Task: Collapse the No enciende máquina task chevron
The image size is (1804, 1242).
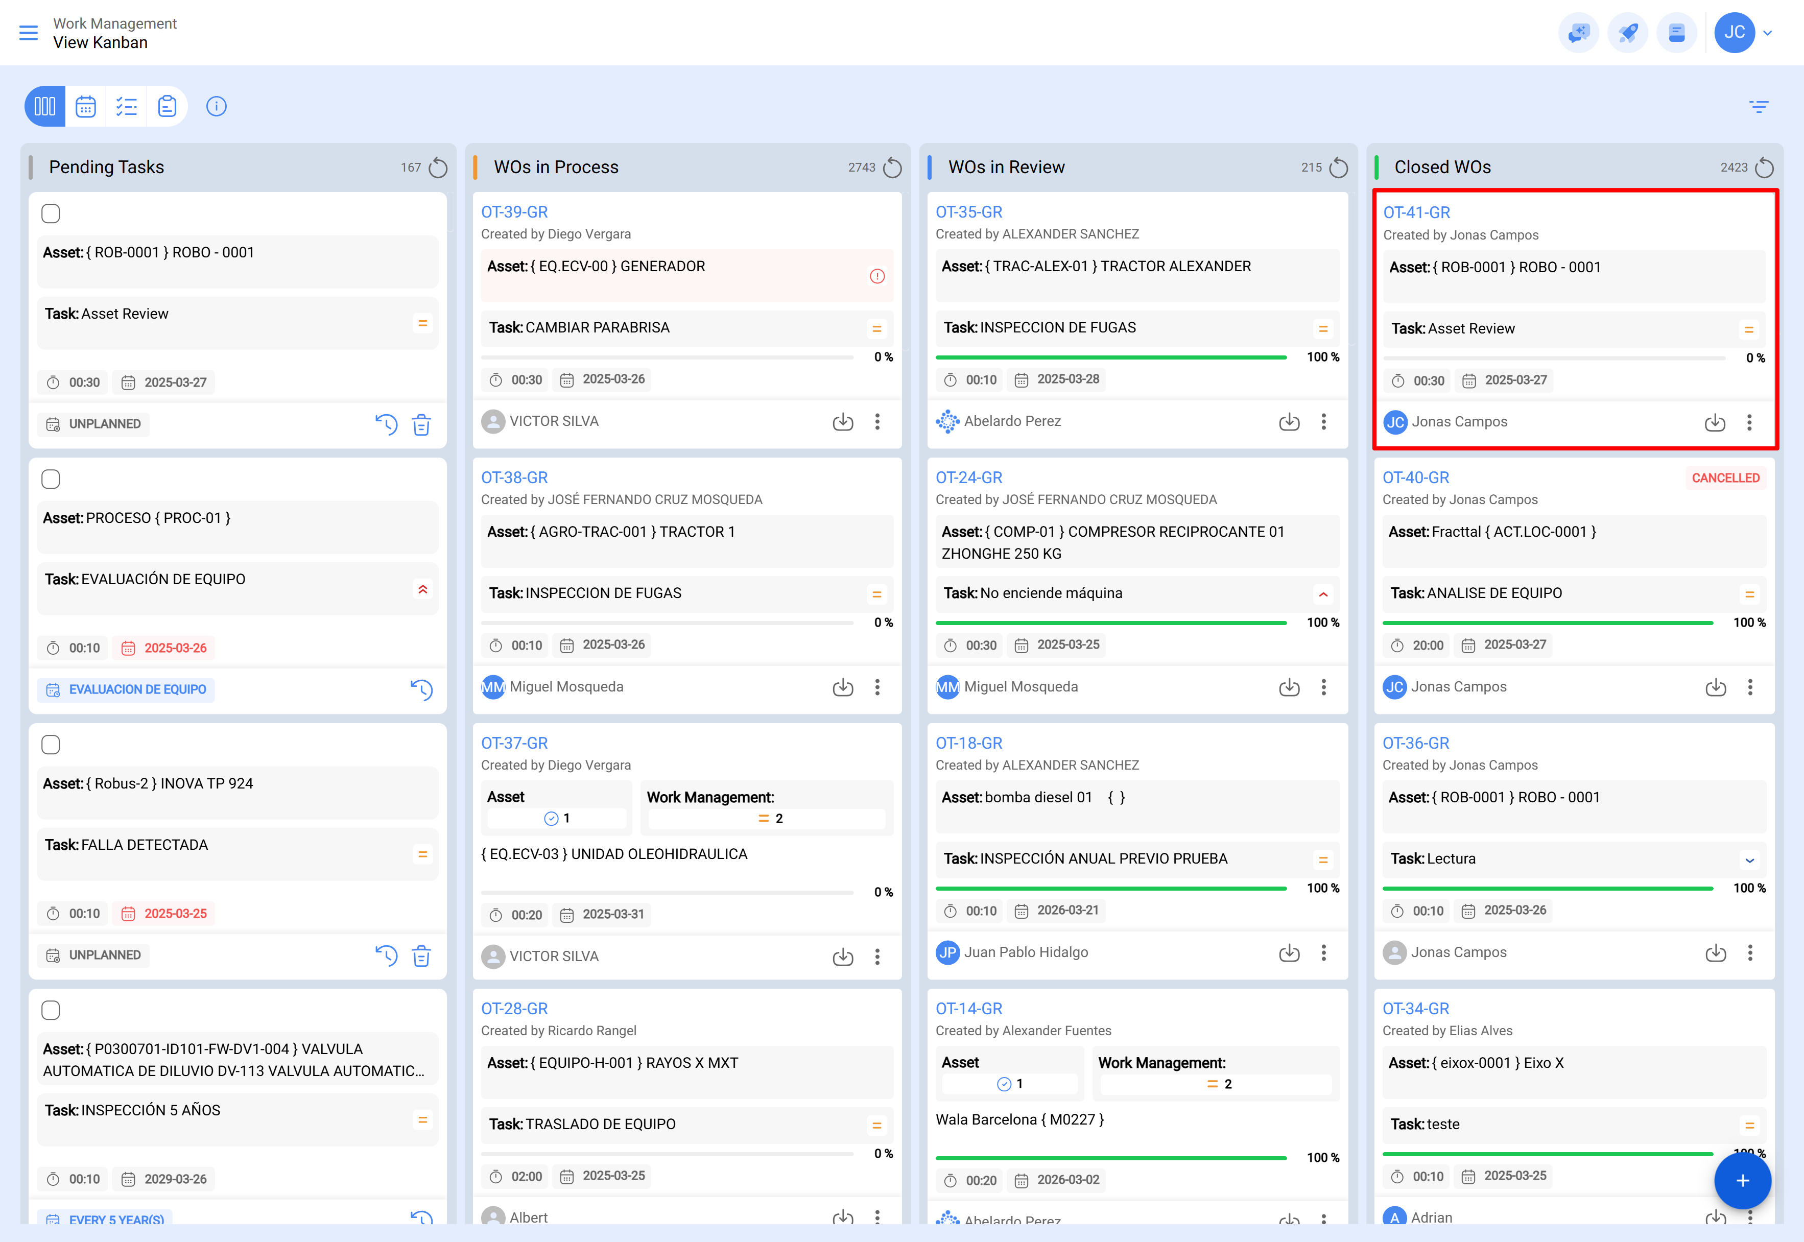Action: click(x=1323, y=594)
